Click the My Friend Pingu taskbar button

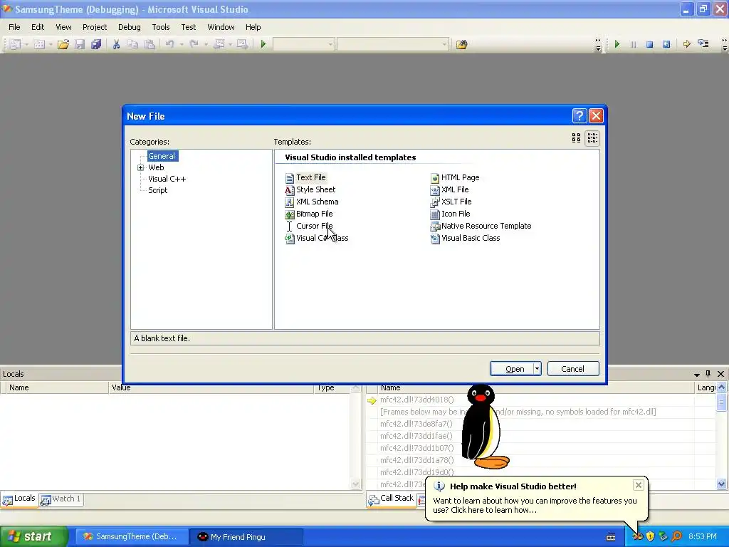(247, 537)
